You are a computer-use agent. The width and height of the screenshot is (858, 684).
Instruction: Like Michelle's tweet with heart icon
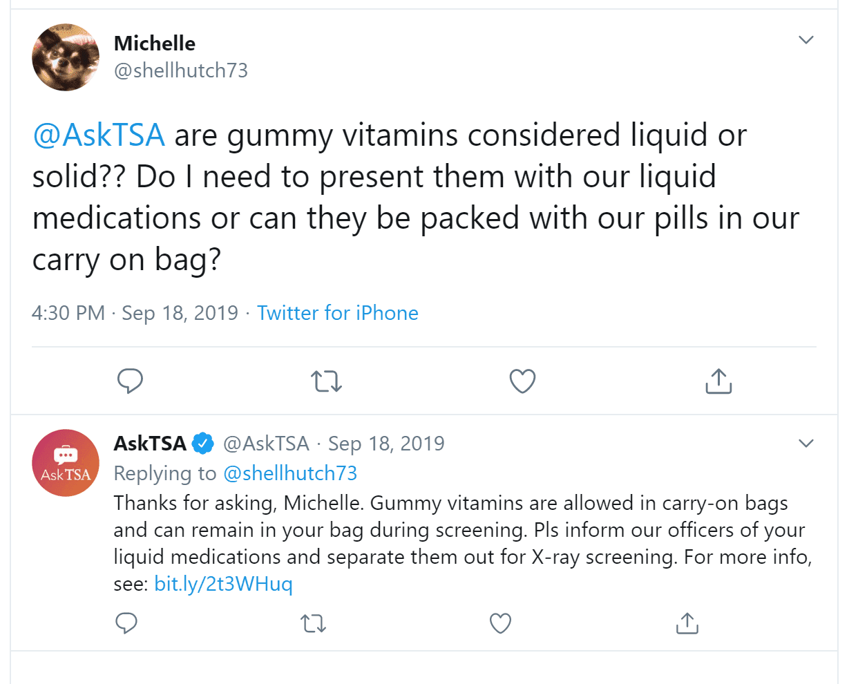pos(522,381)
